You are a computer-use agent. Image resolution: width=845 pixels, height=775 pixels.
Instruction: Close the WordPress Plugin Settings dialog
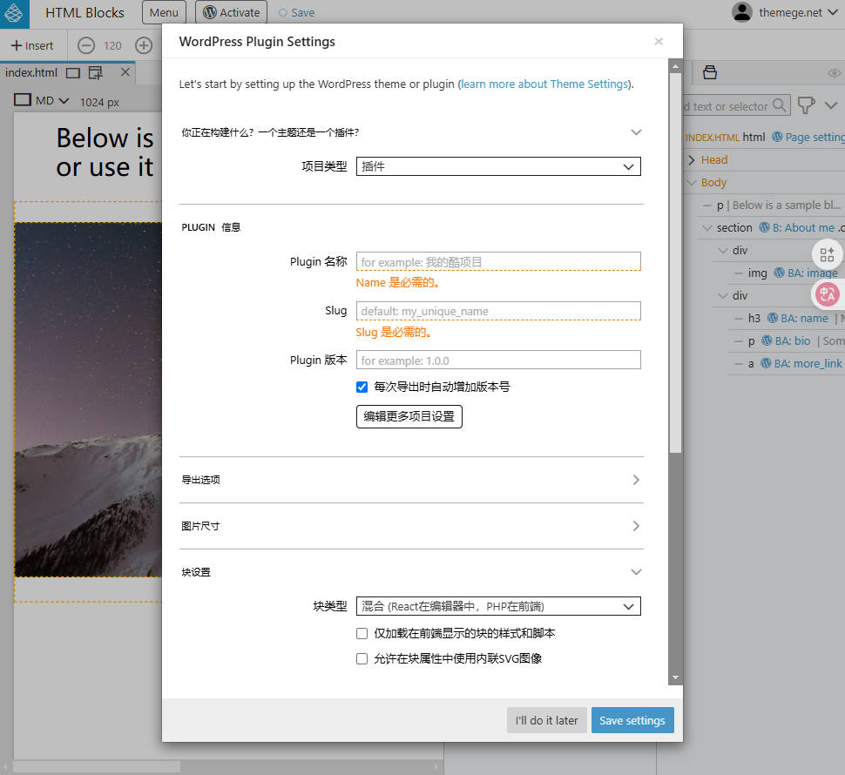point(659,42)
